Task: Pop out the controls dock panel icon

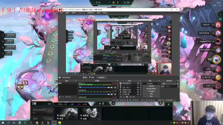Action: pyautogui.click(x=159, y=81)
